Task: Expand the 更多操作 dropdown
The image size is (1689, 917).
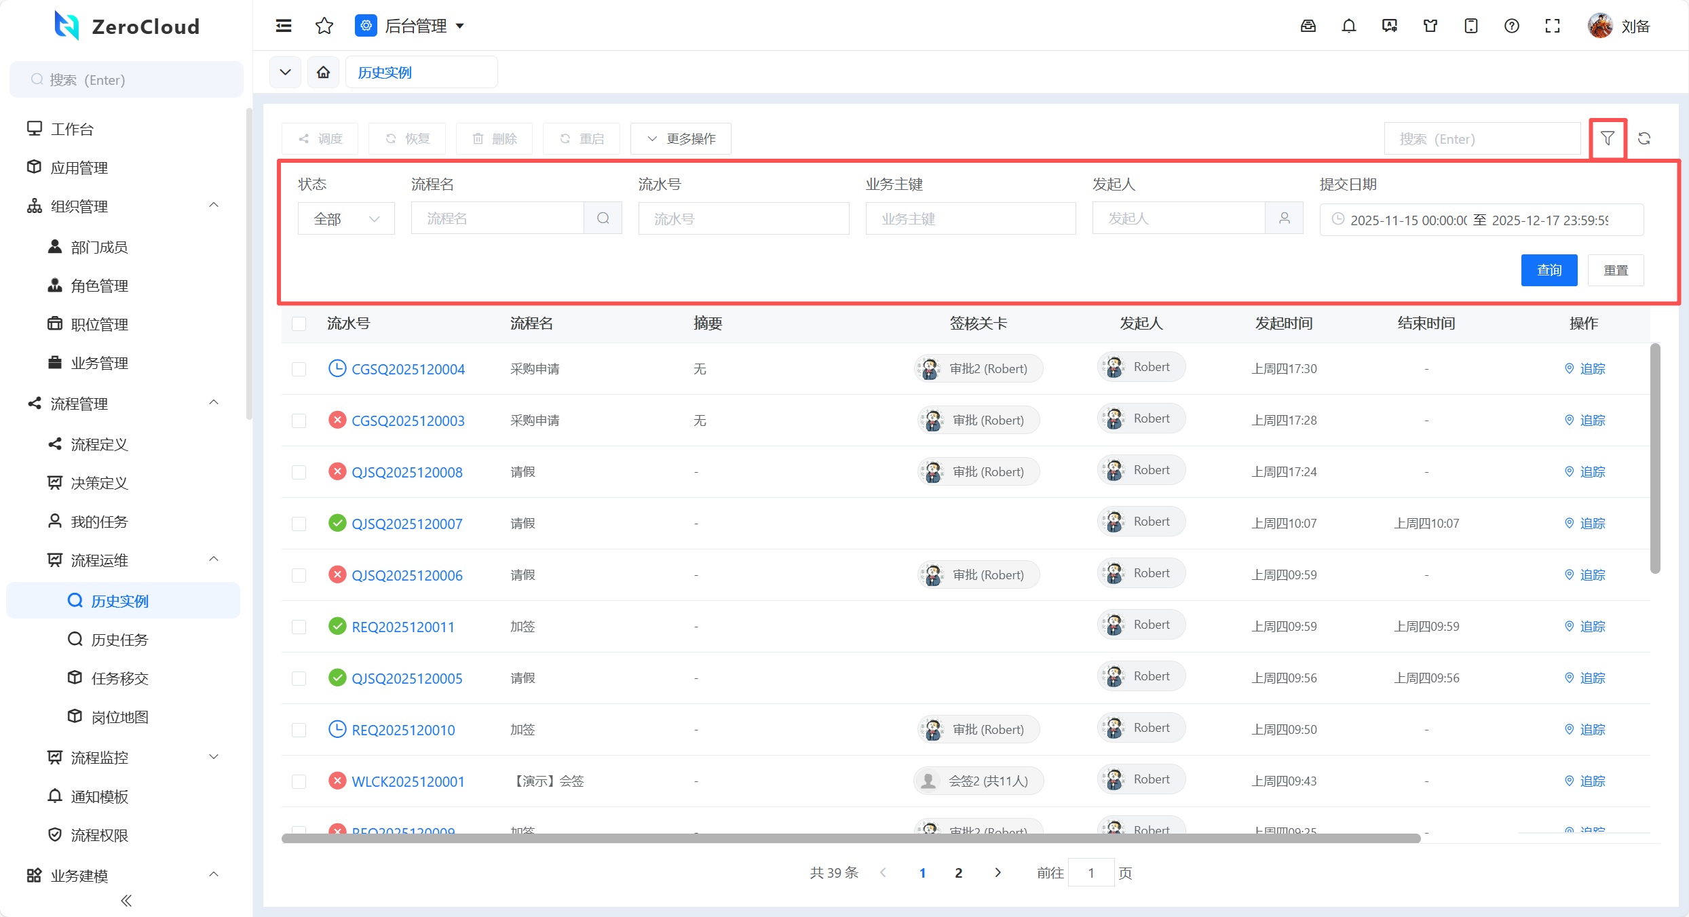Action: tap(681, 138)
